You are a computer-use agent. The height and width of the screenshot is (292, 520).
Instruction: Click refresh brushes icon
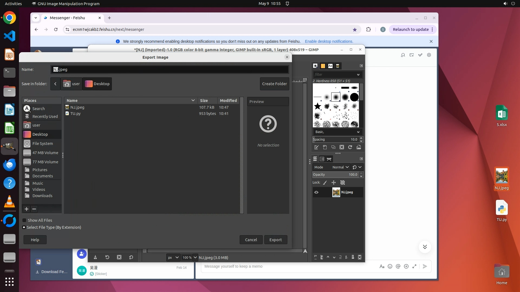(x=350, y=147)
